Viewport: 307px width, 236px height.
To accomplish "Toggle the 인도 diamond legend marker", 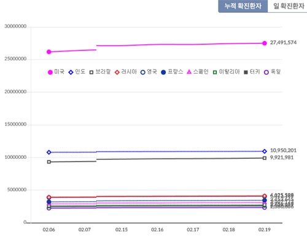I will (x=71, y=72).
